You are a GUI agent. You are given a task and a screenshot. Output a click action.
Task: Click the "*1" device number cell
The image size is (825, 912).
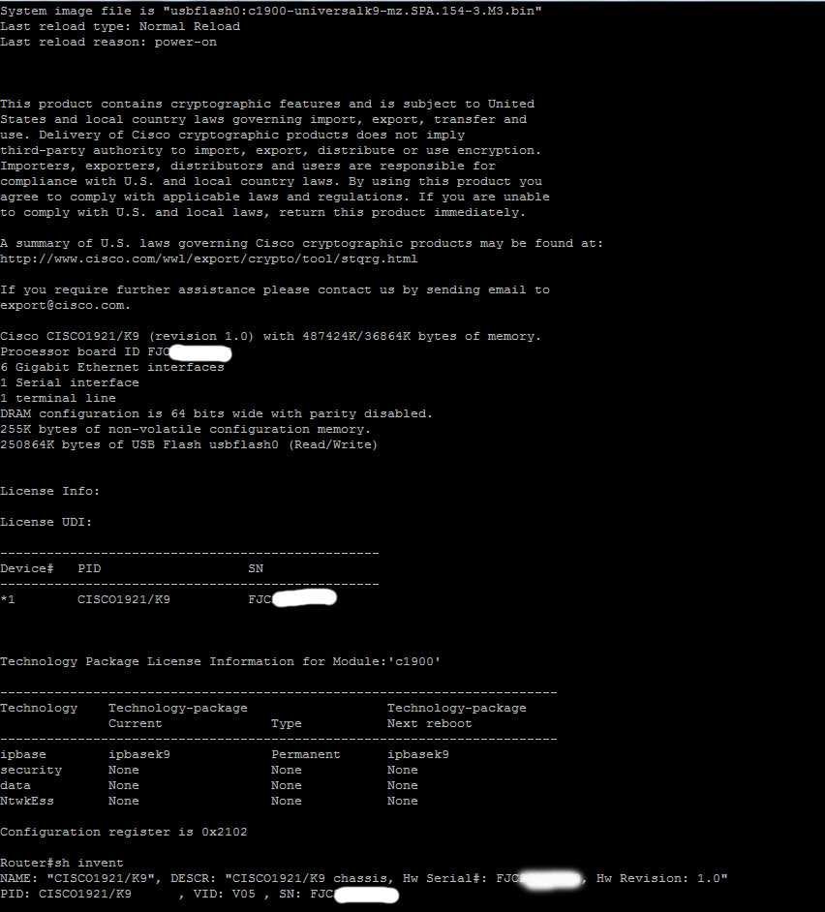click(8, 599)
